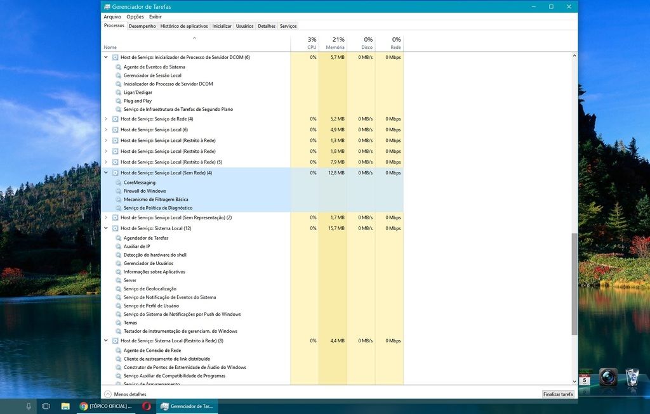
Task: Switch to the Chrome window in taskbar
Action: (x=106, y=406)
